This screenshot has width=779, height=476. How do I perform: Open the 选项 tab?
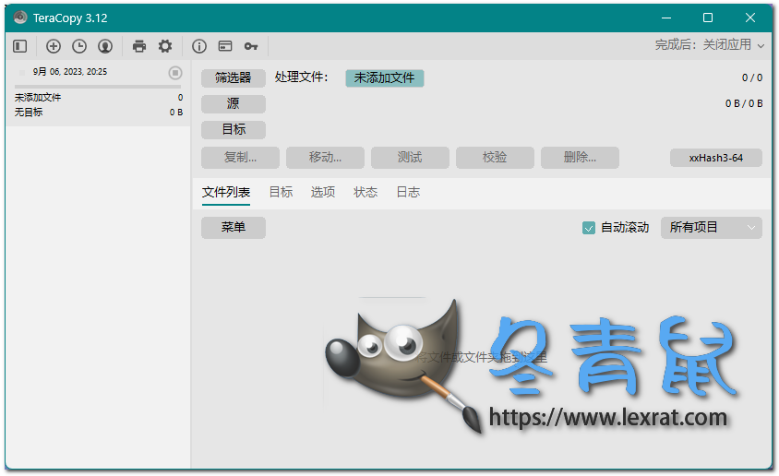(x=323, y=192)
